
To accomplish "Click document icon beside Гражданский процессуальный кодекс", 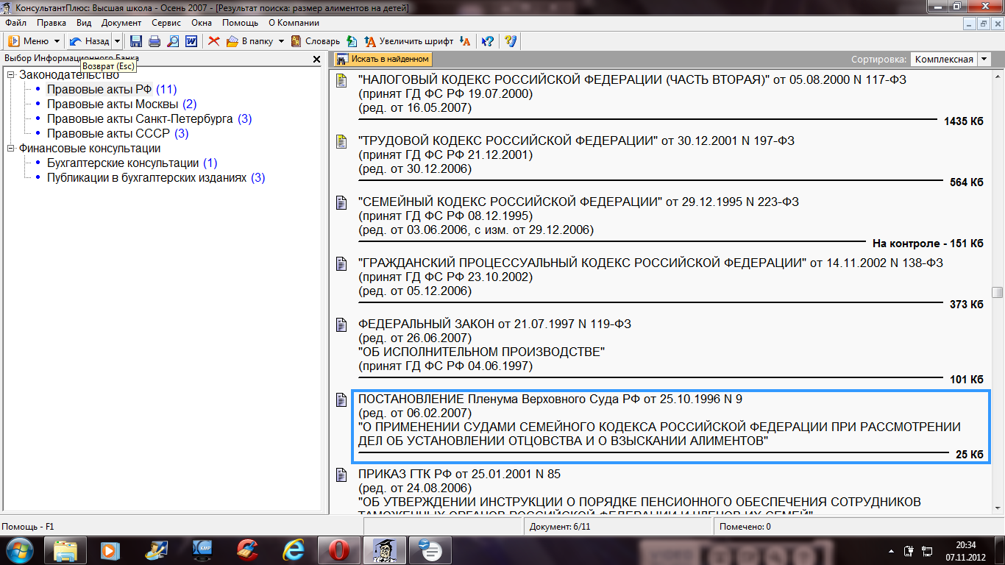I will (x=341, y=263).
